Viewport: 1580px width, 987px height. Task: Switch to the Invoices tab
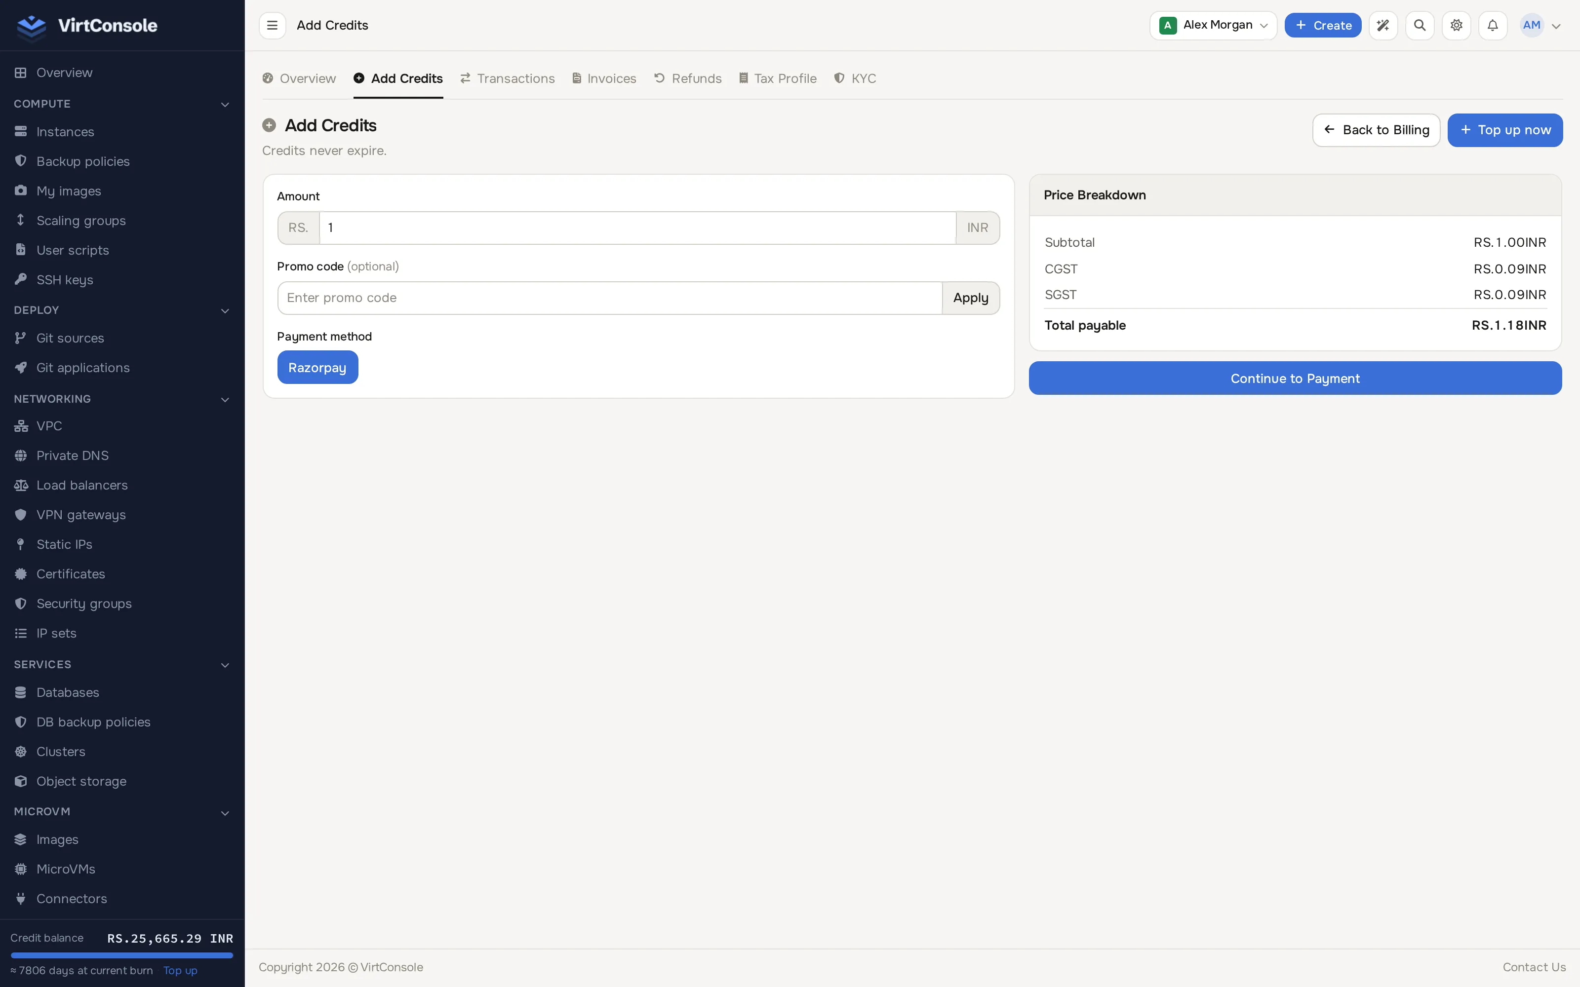(x=604, y=78)
